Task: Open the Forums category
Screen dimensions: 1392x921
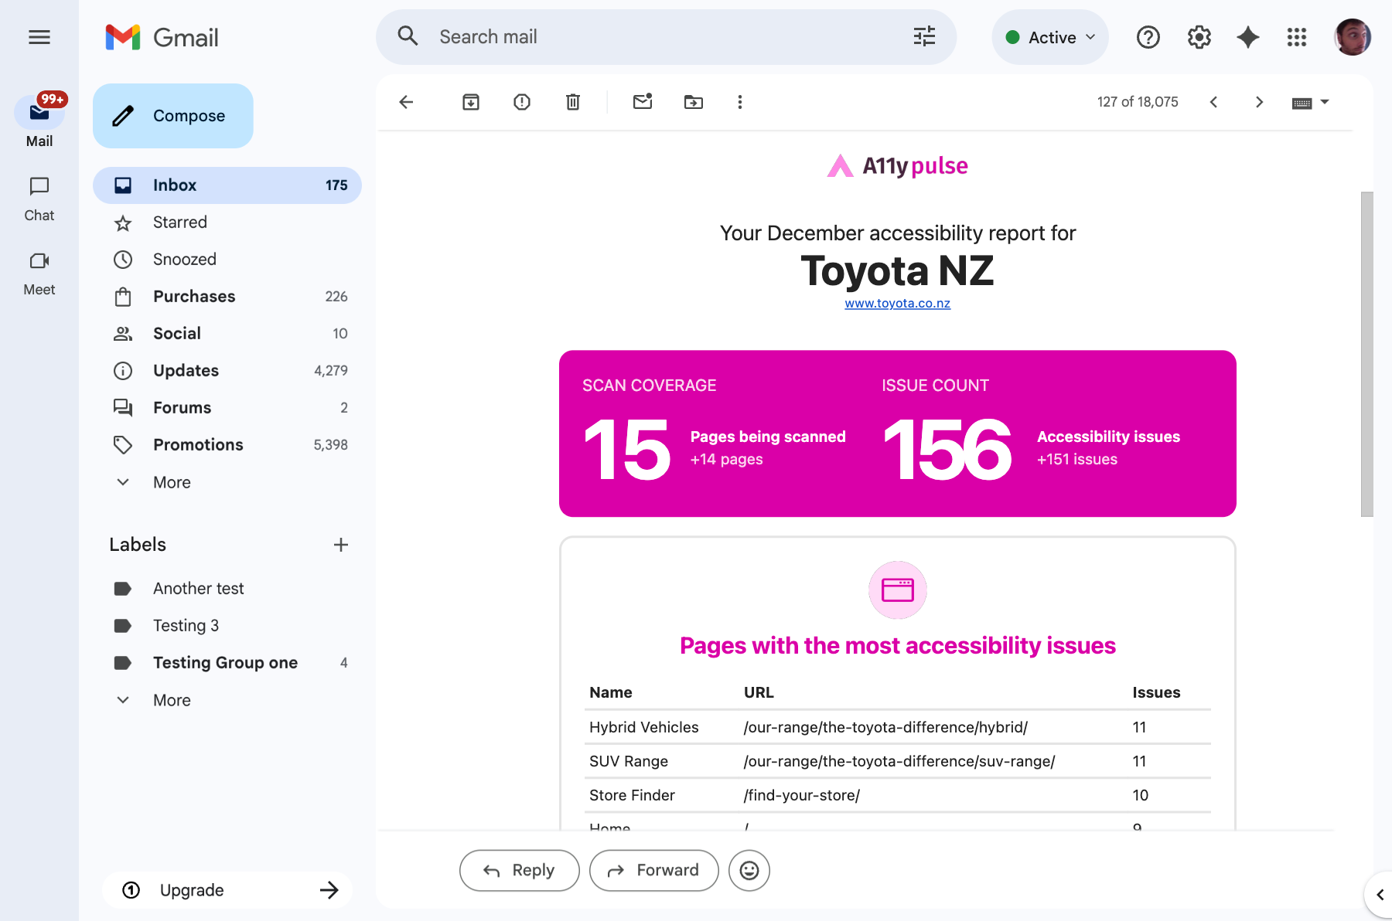Action: (227, 408)
